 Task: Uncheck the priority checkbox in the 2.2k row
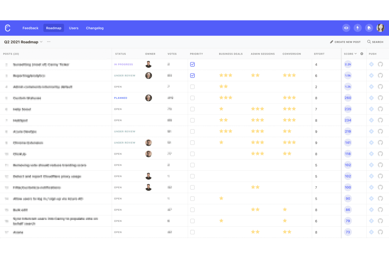tap(192, 64)
